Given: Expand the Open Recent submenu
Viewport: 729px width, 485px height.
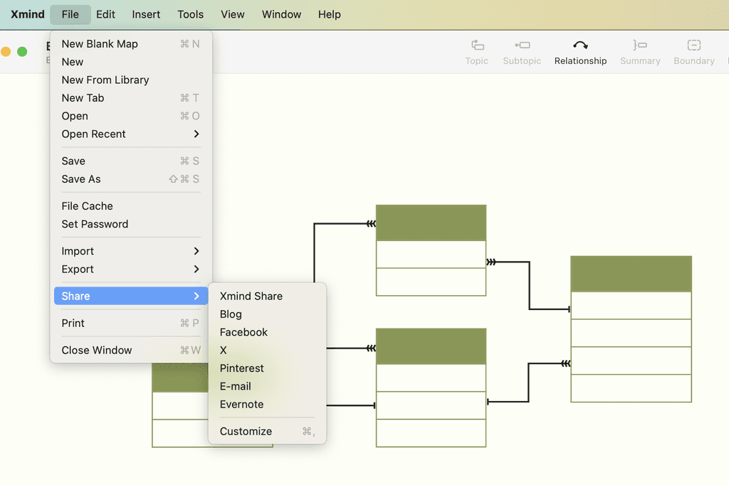Looking at the screenshot, I should click(93, 134).
